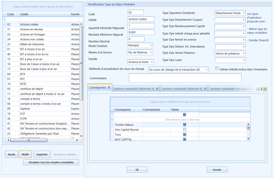
Task: Expand the Retenu à la Source dropdown
Action: (151, 52)
